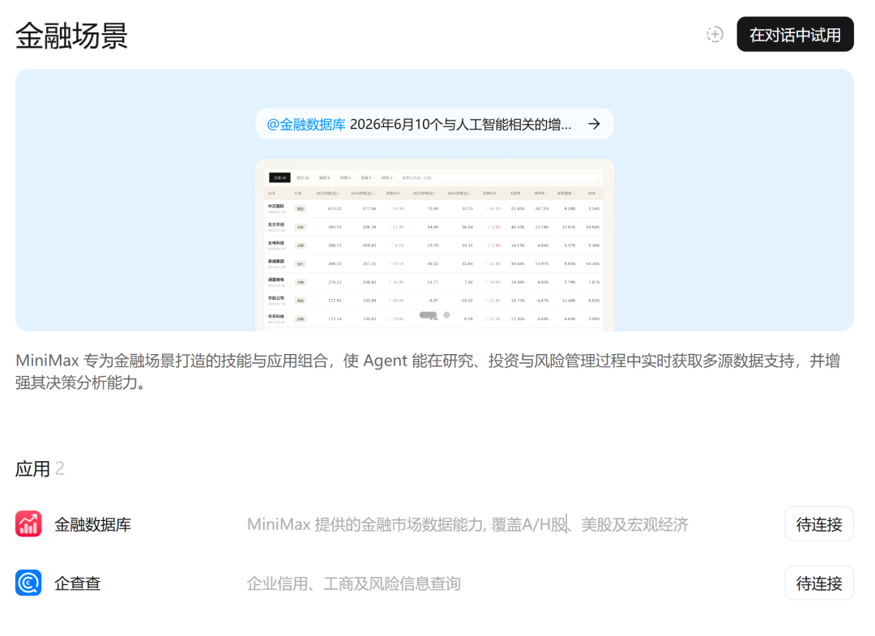This screenshot has width=875, height=636.
Task: Select the 全部 40 tab in preview table
Action: pyautogui.click(x=280, y=178)
